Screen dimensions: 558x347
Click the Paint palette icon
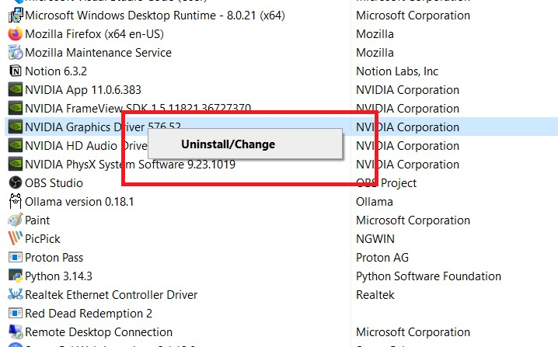tap(16, 220)
